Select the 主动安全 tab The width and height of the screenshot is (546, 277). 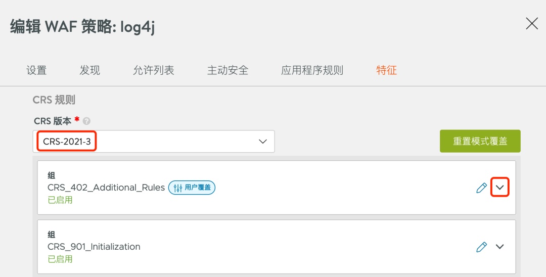tap(227, 70)
